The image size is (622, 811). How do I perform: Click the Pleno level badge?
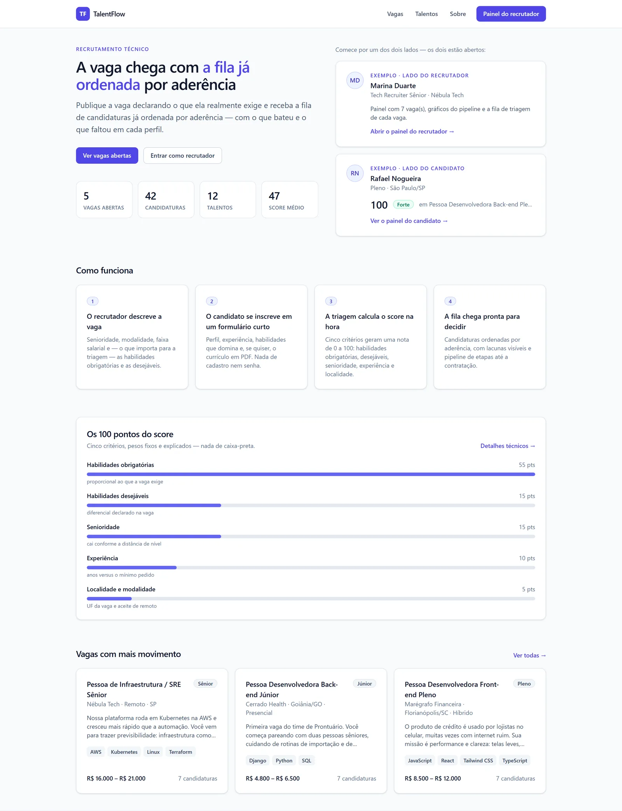[524, 684]
